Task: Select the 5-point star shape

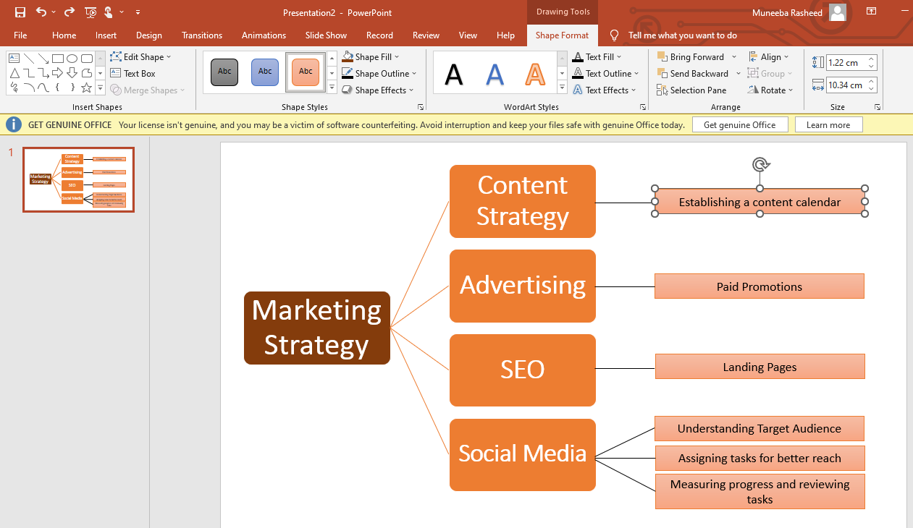Action: [87, 88]
